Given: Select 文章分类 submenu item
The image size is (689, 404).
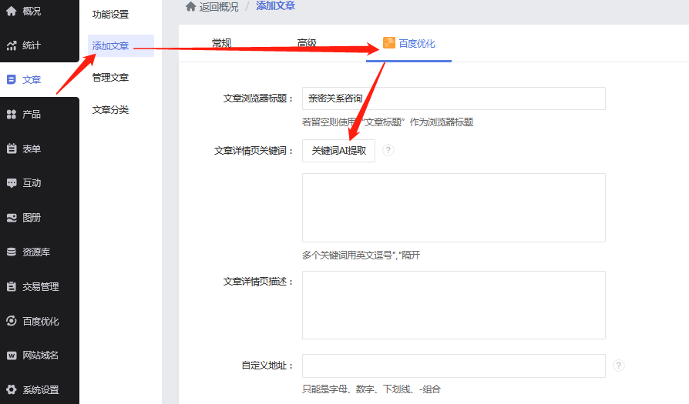Looking at the screenshot, I should tap(110, 110).
